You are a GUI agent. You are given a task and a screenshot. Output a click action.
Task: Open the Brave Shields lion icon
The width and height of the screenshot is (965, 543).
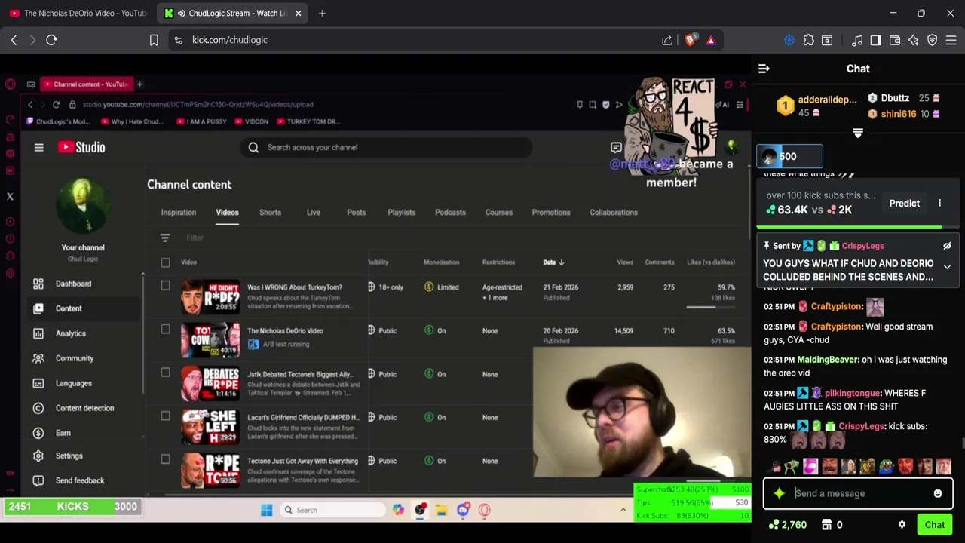[x=691, y=40]
